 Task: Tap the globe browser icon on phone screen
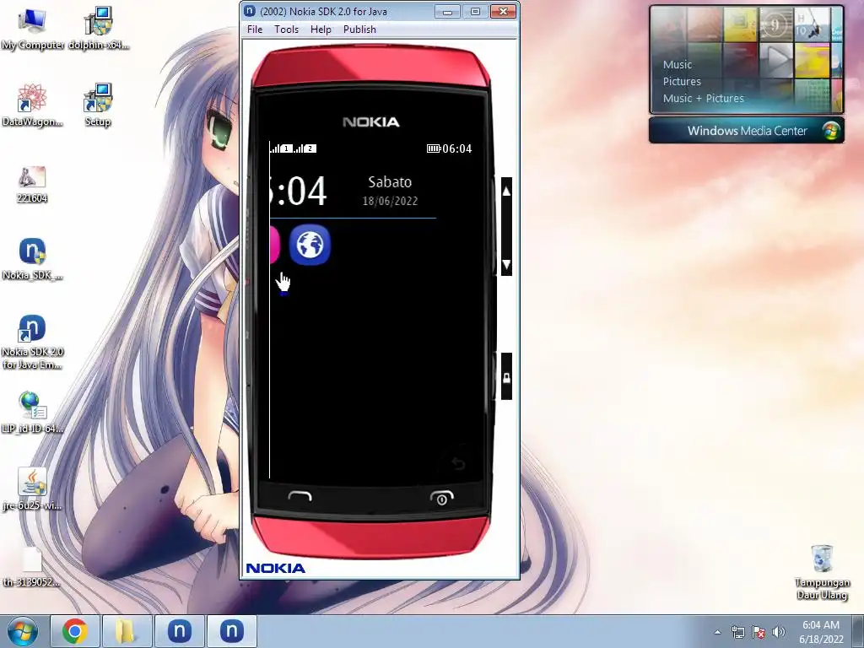(310, 245)
